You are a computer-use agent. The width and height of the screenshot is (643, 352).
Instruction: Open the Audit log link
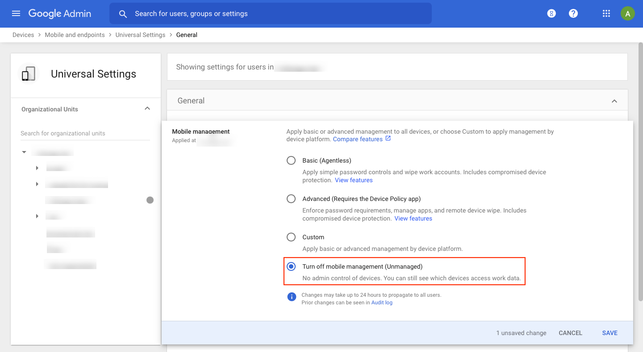pos(382,302)
